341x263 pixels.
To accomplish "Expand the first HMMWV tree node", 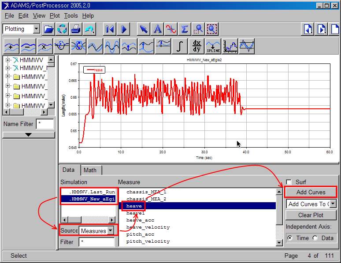I will tap(8, 60).
